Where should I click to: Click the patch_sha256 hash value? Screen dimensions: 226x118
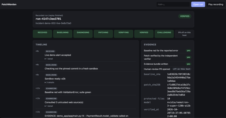click(179, 90)
